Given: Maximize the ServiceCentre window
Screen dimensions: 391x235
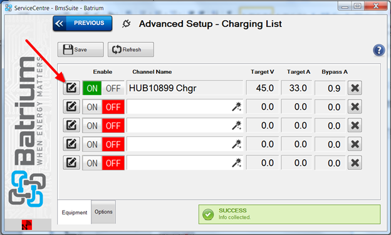Looking at the screenshot, I should point(358,6).
